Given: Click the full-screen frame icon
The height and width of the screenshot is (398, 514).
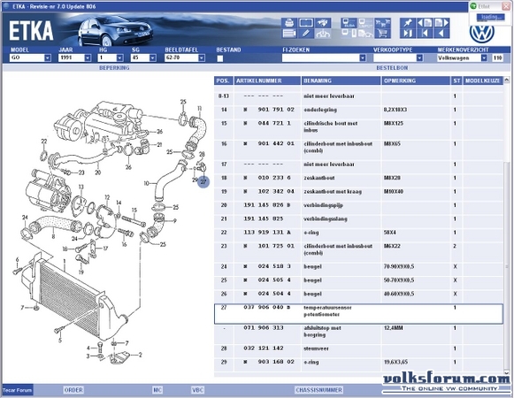Looking at the screenshot, I should pyautogui.click(x=306, y=23).
